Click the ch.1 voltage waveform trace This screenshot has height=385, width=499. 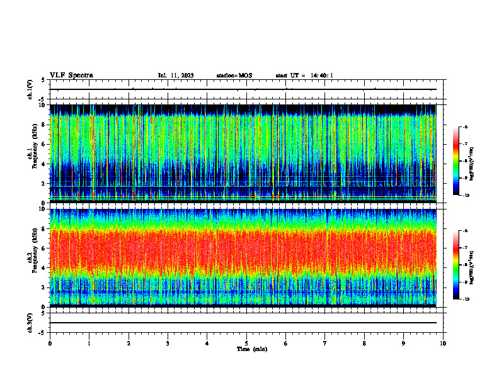pyautogui.click(x=243, y=89)
